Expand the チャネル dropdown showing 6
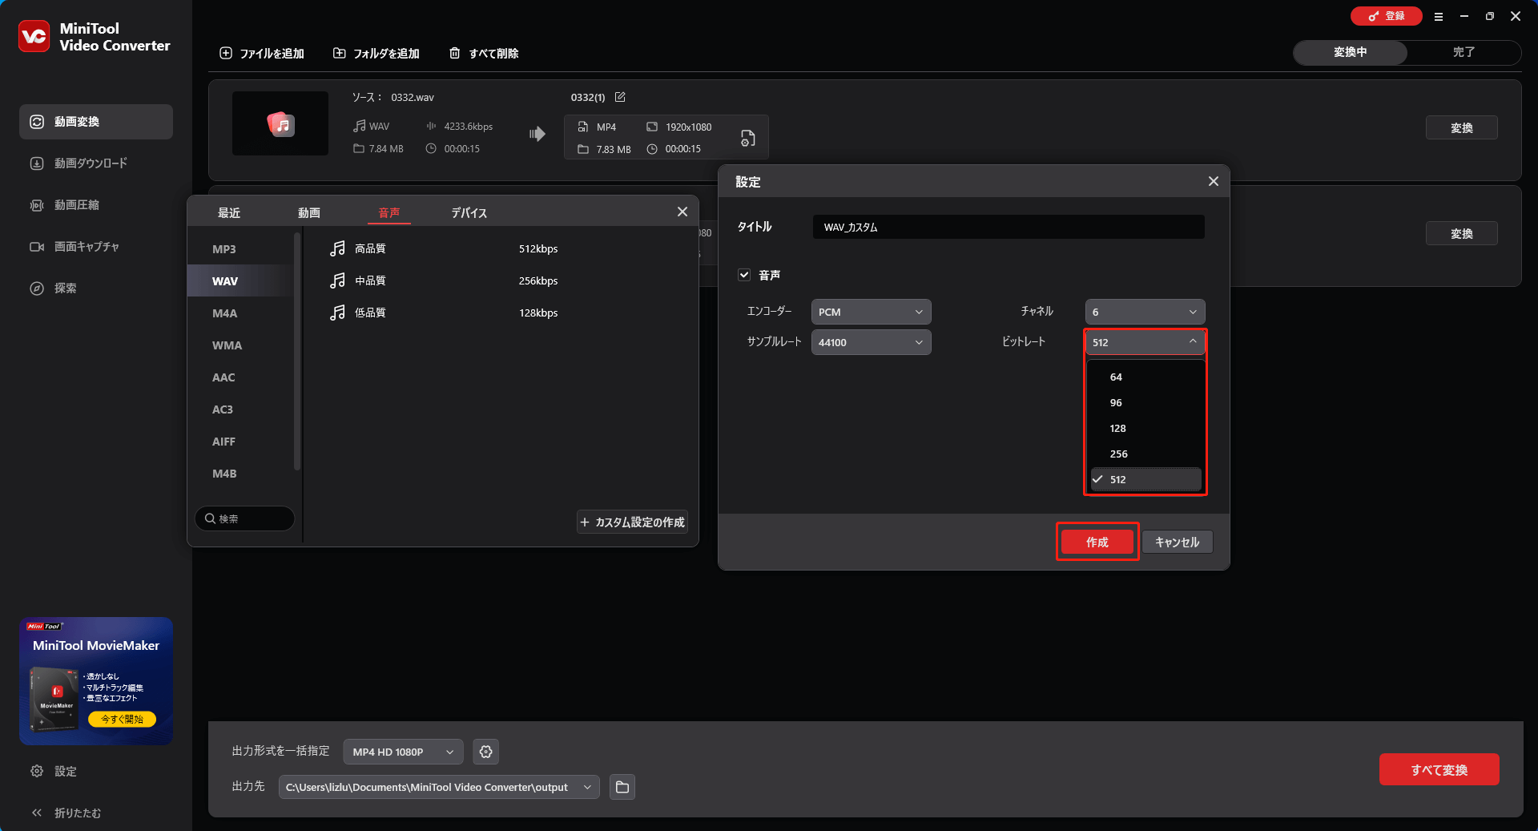 point(1144,312)
